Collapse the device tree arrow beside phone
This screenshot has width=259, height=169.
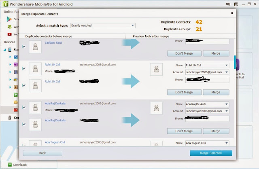pyautogui.click(x=5, y=49)
